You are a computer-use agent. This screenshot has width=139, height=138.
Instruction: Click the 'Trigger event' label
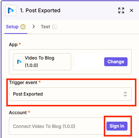pyautogui.click(x=23, y=83)
